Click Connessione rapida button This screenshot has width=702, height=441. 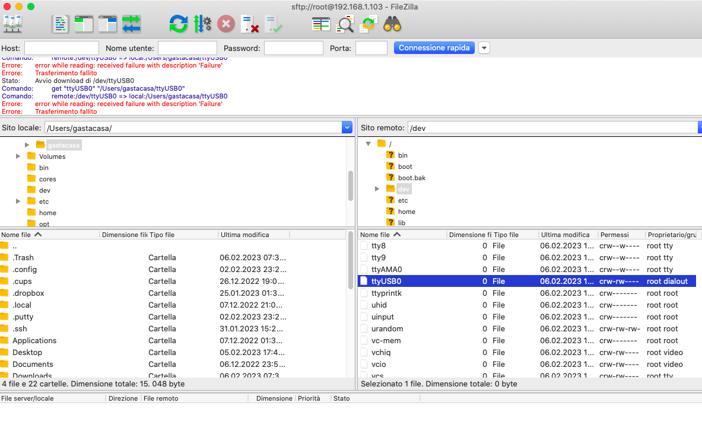(x=434, y=48)
